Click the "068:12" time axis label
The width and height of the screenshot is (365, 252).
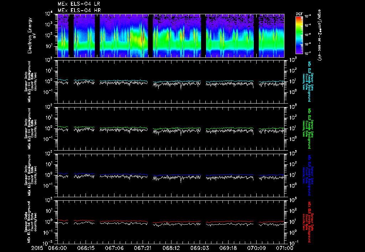point(171,248)
